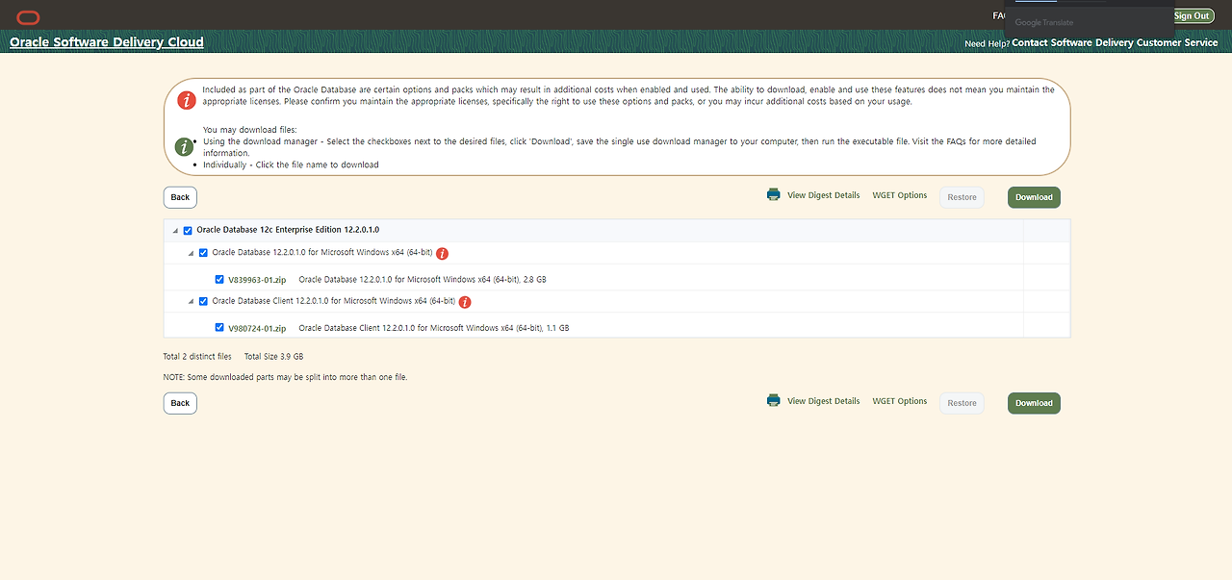Viewport: 1232px width, 580px height.
Task: Click the 'Need Help?' text
Action: 988,44
